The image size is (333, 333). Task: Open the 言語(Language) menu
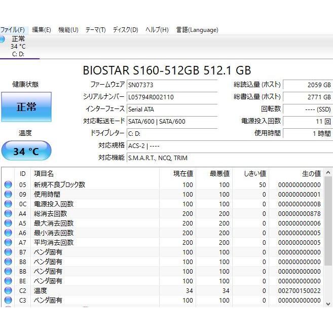tap(197, 29)
